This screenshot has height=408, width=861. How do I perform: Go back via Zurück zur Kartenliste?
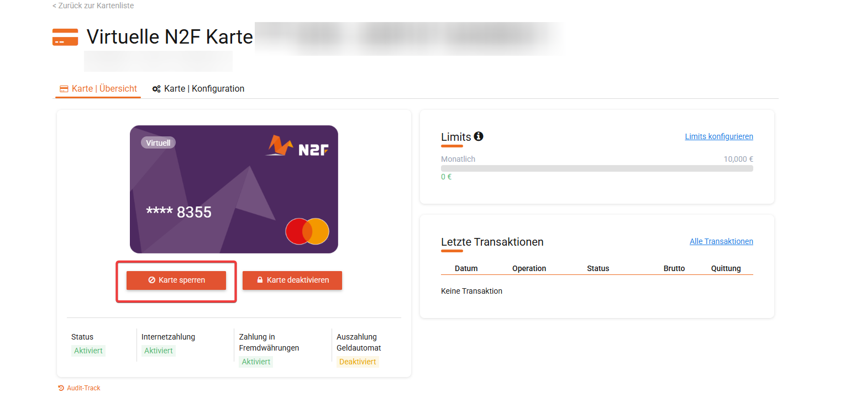pos(93,6)
